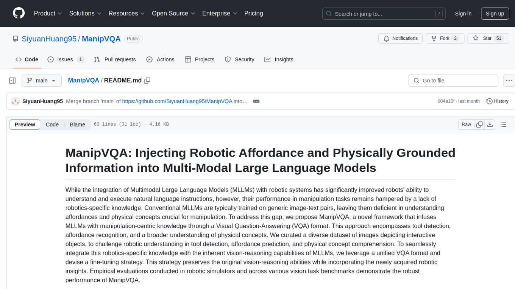Viewport: 515px width, 289px height.
Task: Expand the Open Source menu
Action: (173, 13)
